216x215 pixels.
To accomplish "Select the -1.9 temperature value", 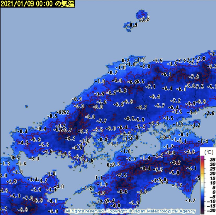I will tap(102, 184).
